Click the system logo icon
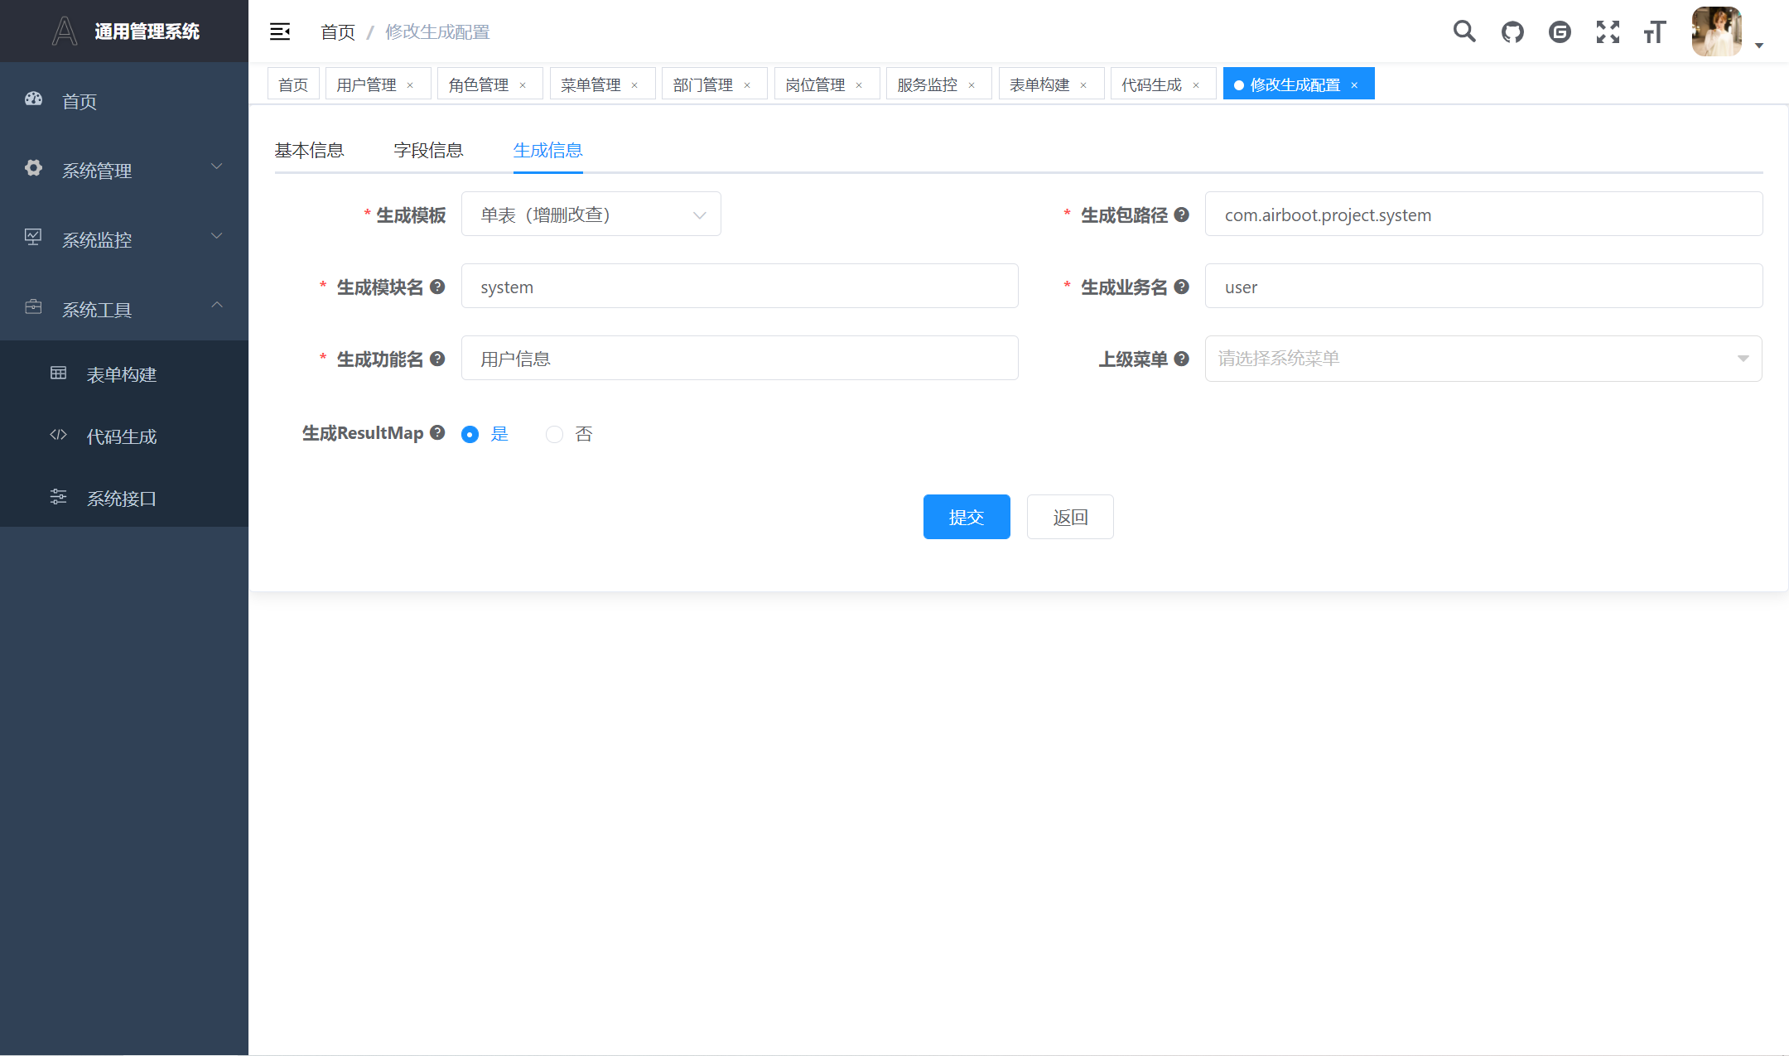 pos(65,31)
